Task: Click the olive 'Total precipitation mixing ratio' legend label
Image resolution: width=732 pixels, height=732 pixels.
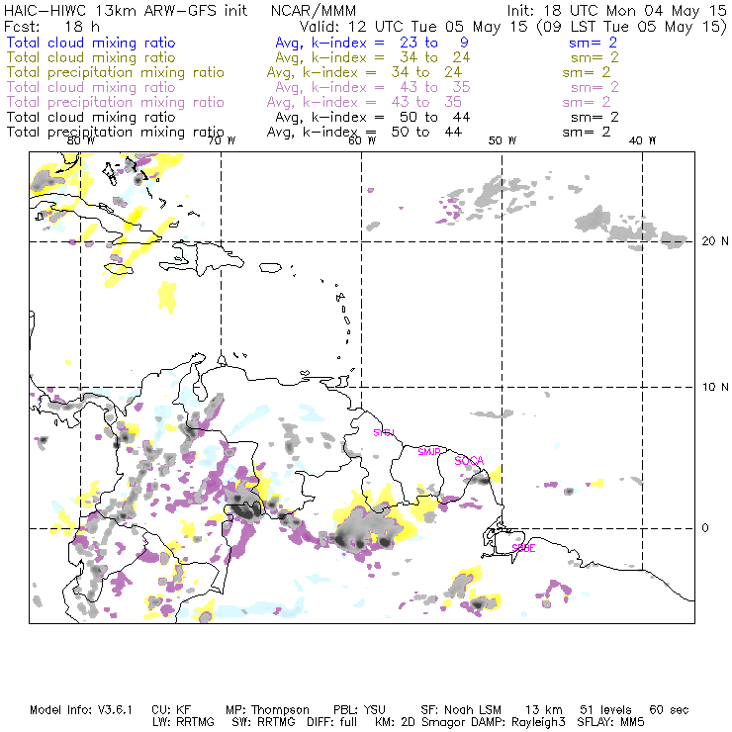Action: pos(116,72)
